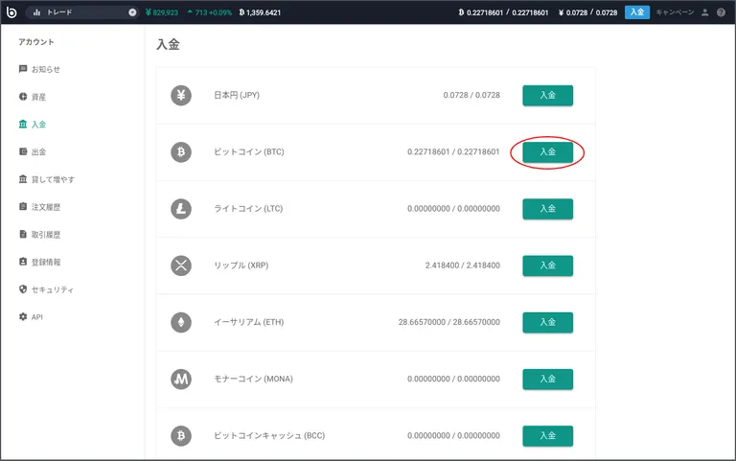
Task: Click the リップル (XRP) label
Action: point(241,265)
